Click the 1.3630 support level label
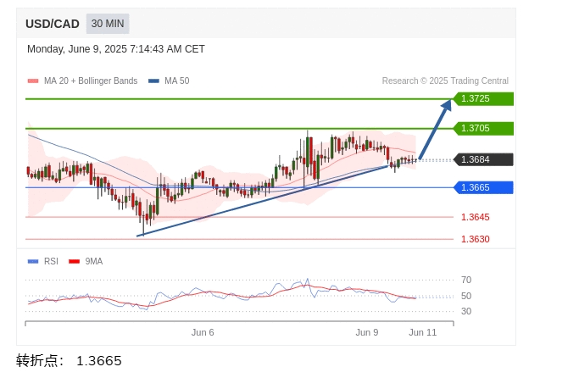 tap(476, 239)
